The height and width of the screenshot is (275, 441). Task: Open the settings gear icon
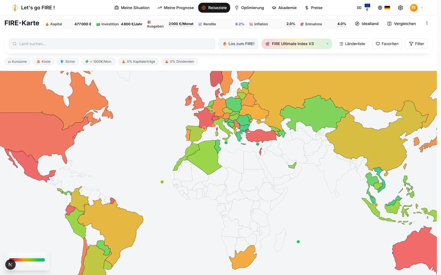(400, 8)
